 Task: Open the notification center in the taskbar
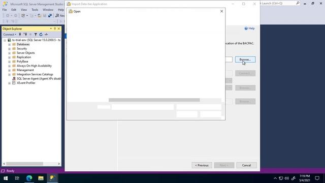click(317, 178)
